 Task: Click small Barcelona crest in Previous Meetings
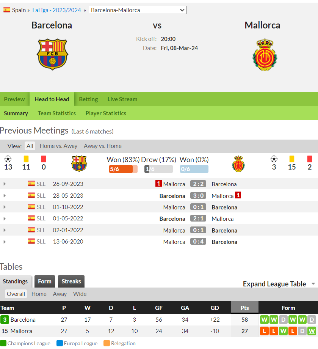(x=79, y=163)
